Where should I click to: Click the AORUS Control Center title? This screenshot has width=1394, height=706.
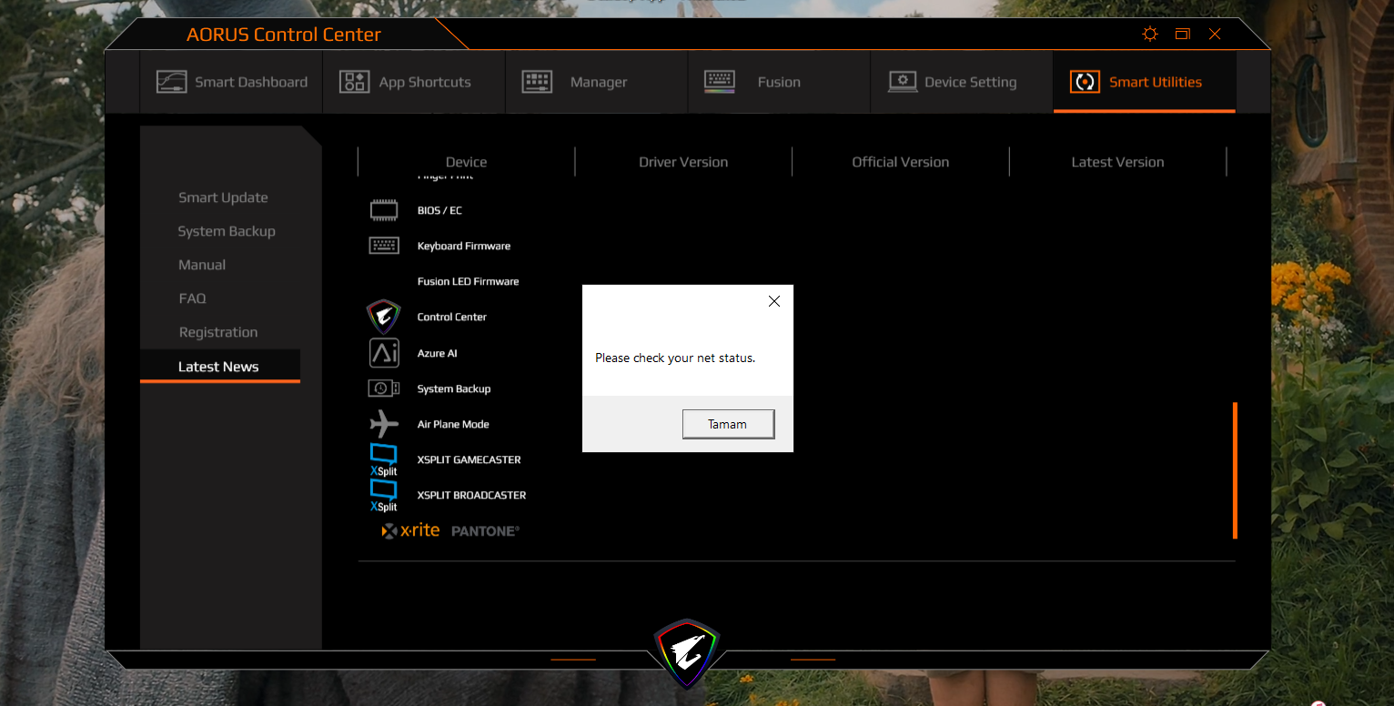click(284, 35)
